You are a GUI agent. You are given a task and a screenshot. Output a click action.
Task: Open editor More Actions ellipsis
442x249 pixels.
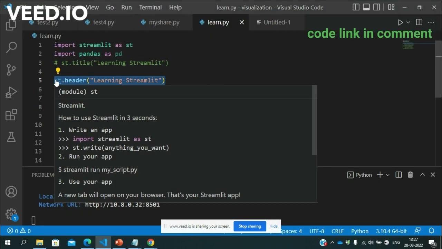tap(431, 22)
